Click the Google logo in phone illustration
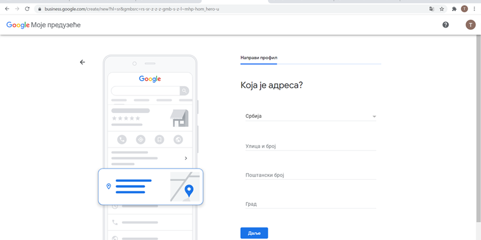The width and height of the screenshot is (481, 240). tap(150, 79)
